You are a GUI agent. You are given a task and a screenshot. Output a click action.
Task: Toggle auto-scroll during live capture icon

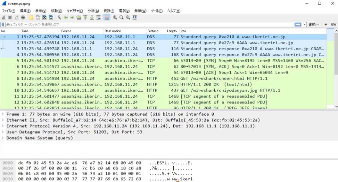[x=98, y=18]
